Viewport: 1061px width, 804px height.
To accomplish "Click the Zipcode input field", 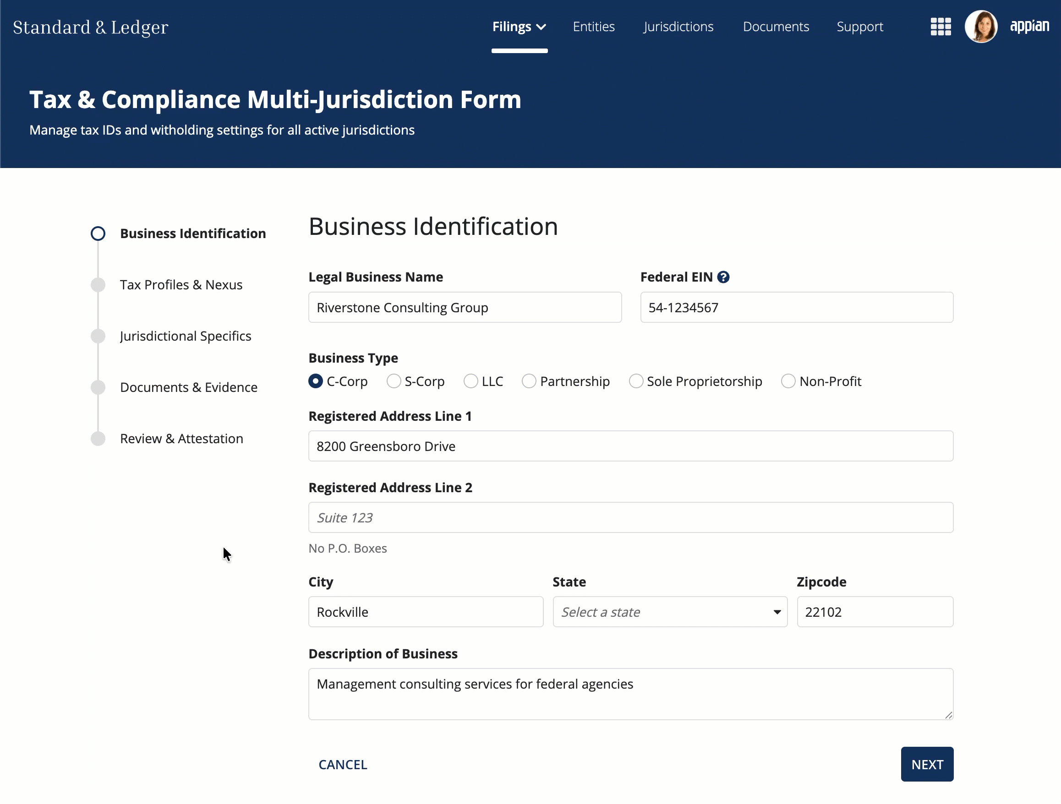I will tap(875, 612).
